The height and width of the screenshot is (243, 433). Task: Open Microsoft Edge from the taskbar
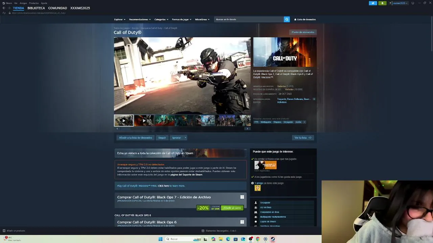(228, 239)
